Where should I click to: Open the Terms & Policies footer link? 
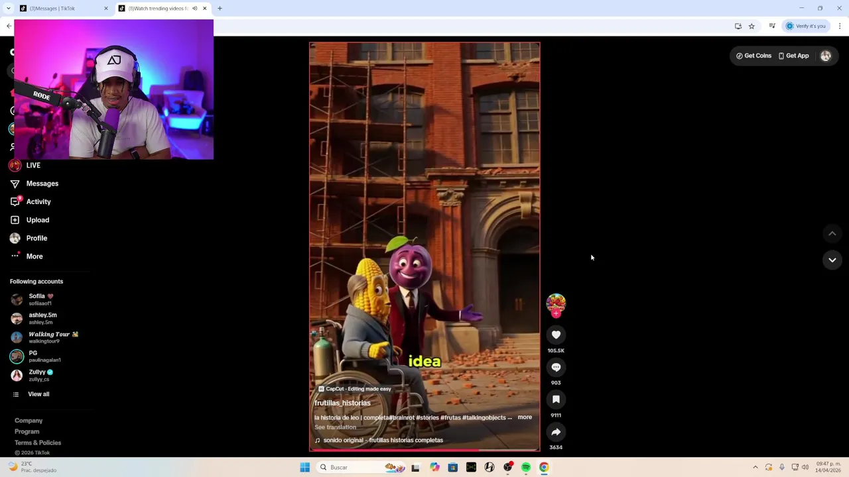pos(38,443)
